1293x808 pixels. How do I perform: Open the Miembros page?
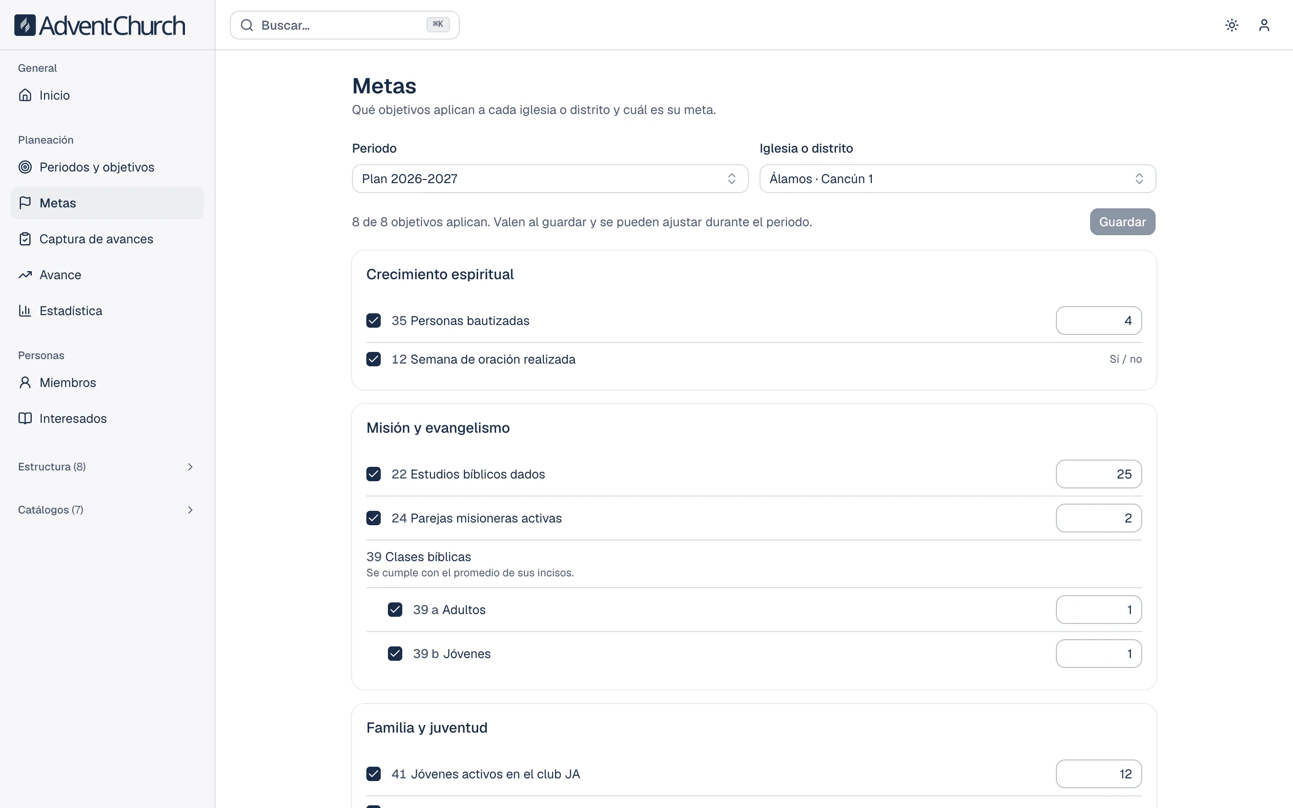tap(107, 382)
